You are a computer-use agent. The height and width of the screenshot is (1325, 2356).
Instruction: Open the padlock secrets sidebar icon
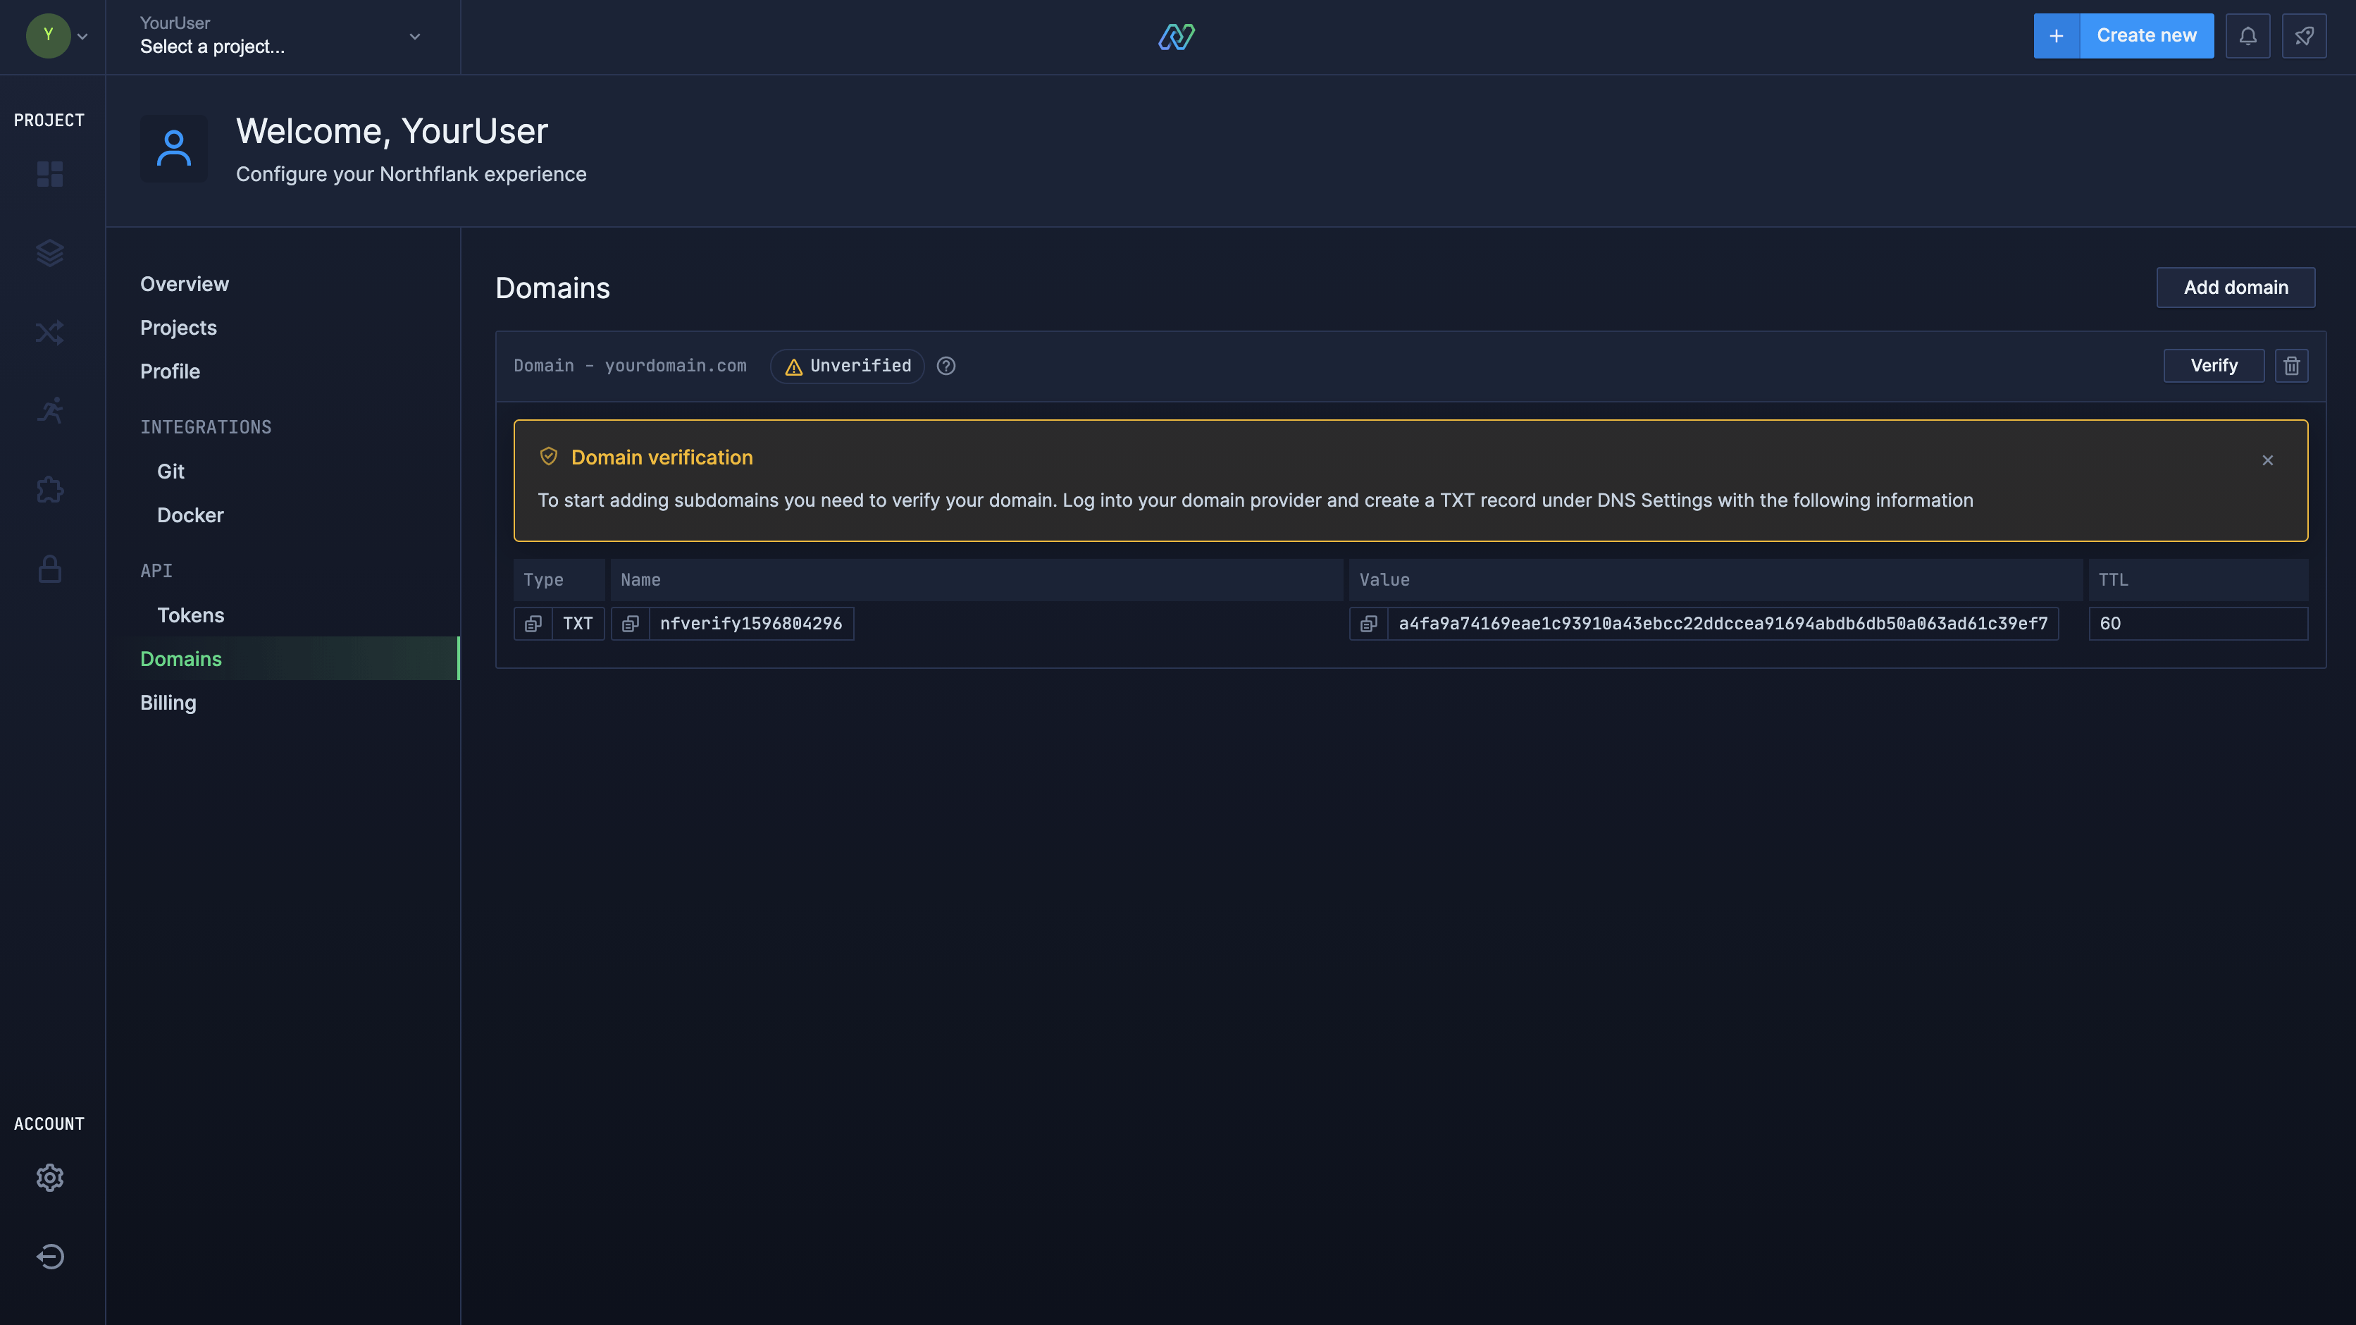[50, 569]
